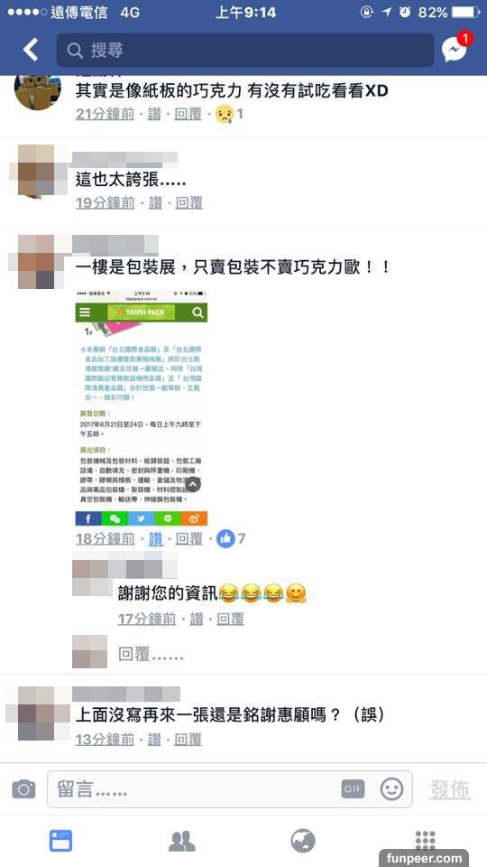Like the 上面沒寫再來一張 comment via 讚
The height and width of the screenshot is (867, 487).
[154, 740]
